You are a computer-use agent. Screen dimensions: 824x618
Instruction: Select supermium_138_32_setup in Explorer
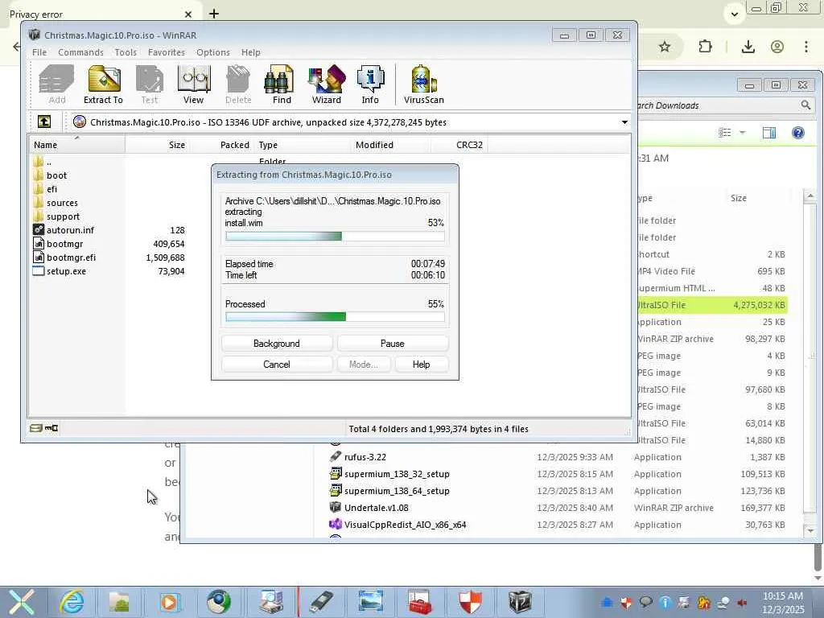[397, 473]
